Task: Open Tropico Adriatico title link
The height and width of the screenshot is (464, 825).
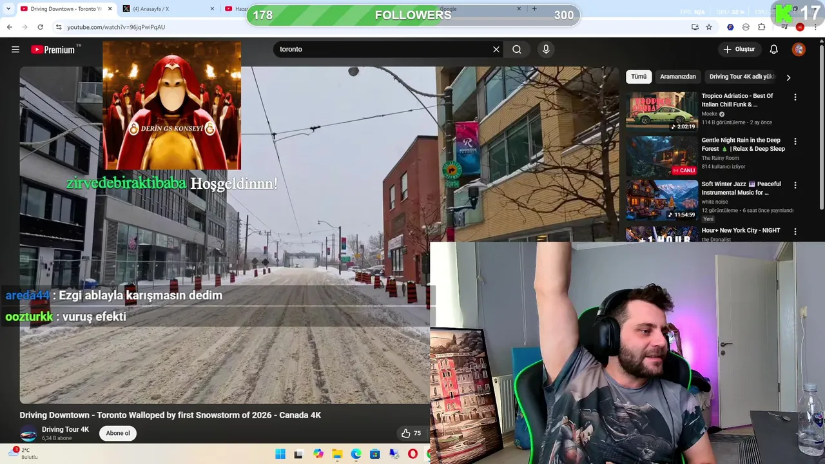Action: point(737,100)
